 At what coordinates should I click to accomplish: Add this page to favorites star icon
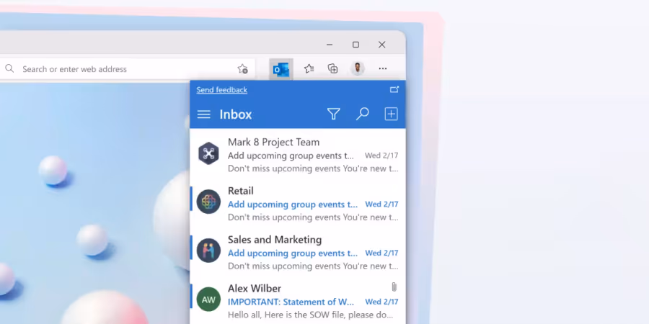[242, 69]
